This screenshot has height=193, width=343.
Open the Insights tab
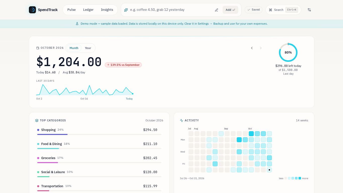[107, 10]
